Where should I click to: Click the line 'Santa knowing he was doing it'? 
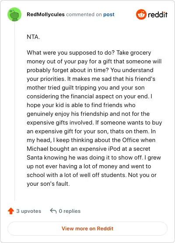tap(94, 158)
